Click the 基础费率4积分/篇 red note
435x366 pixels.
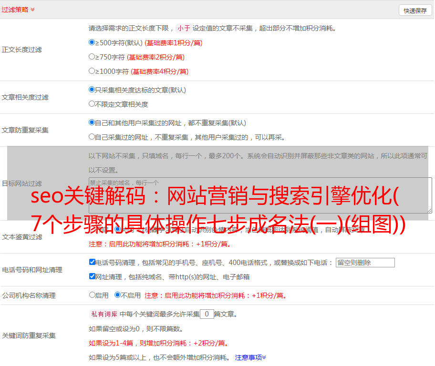(159, 71)
